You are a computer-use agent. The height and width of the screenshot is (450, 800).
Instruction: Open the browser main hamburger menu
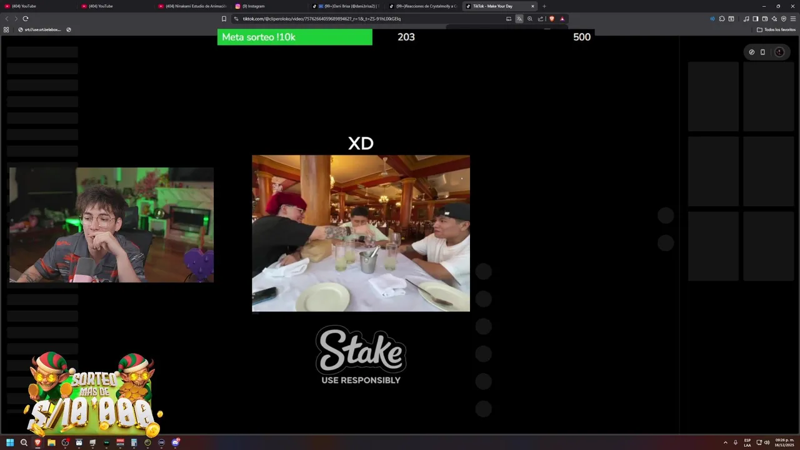(x=793, y=19)
